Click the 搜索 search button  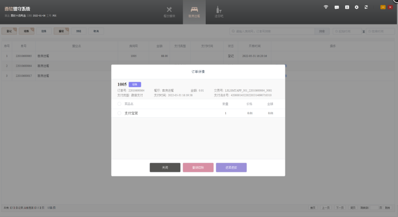coord(322,31)
